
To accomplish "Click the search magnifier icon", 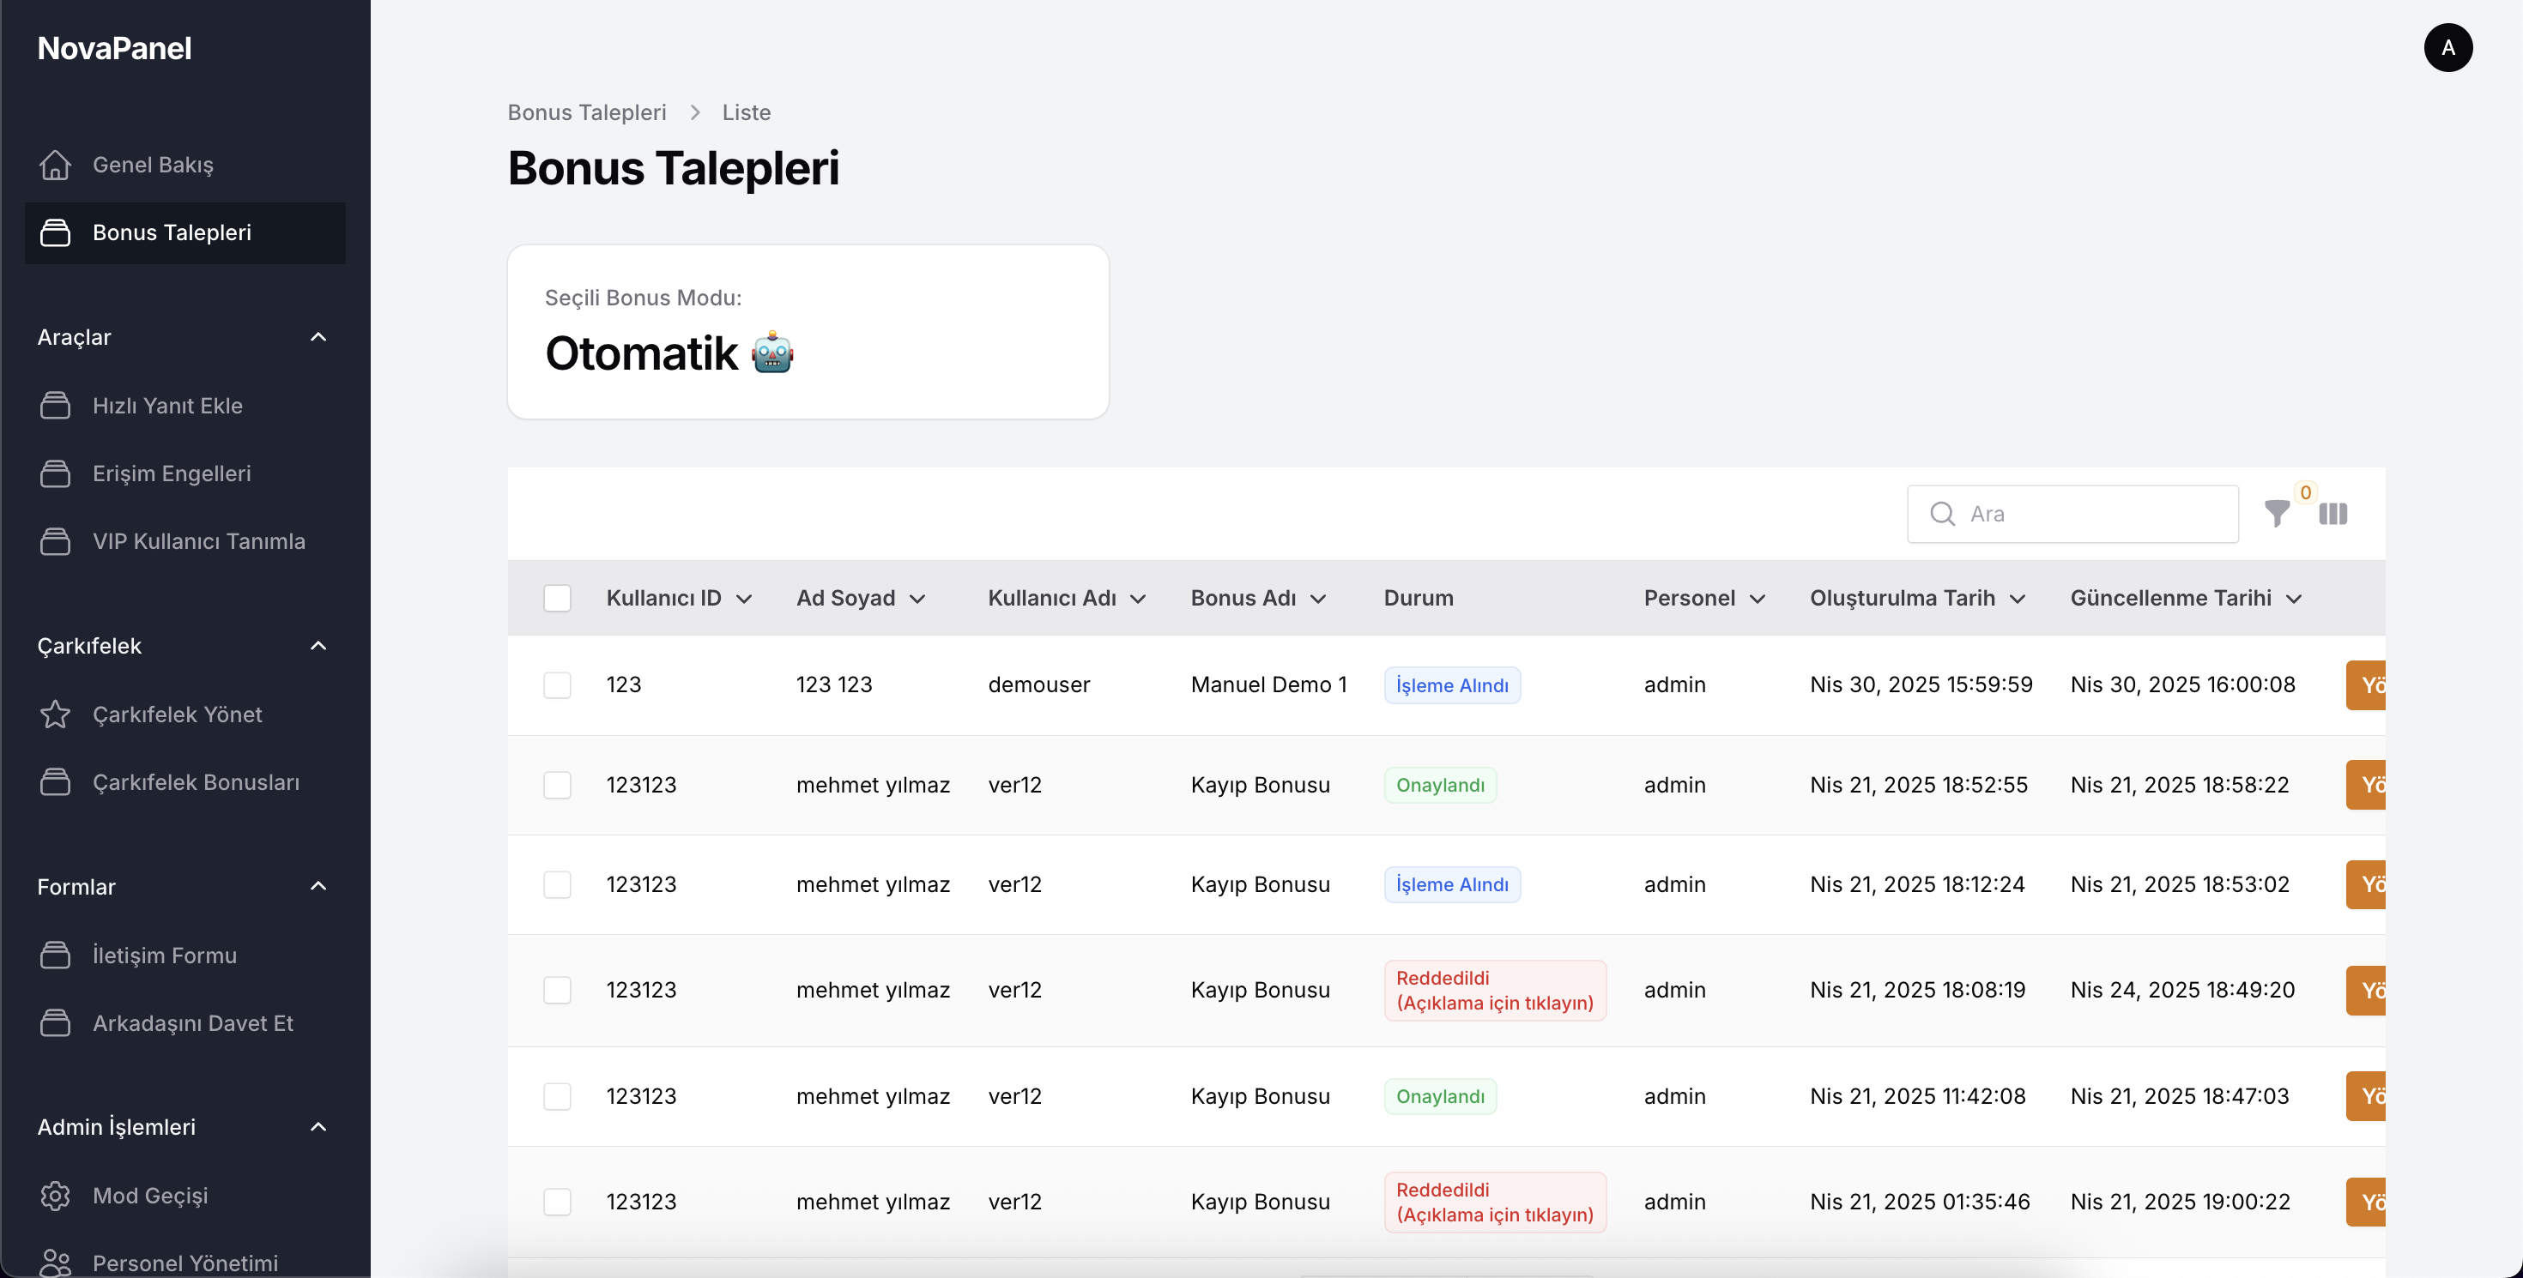I will (x=1942, y=514).
